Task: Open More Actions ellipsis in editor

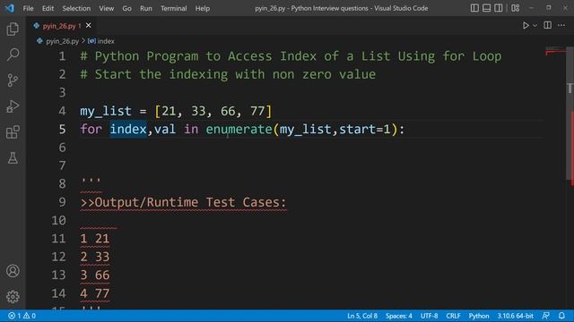Action: 561,25
